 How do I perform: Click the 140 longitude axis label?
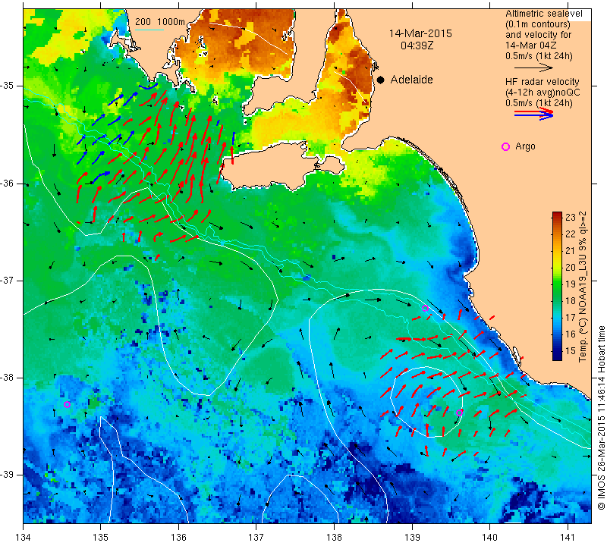coord(489,537)
